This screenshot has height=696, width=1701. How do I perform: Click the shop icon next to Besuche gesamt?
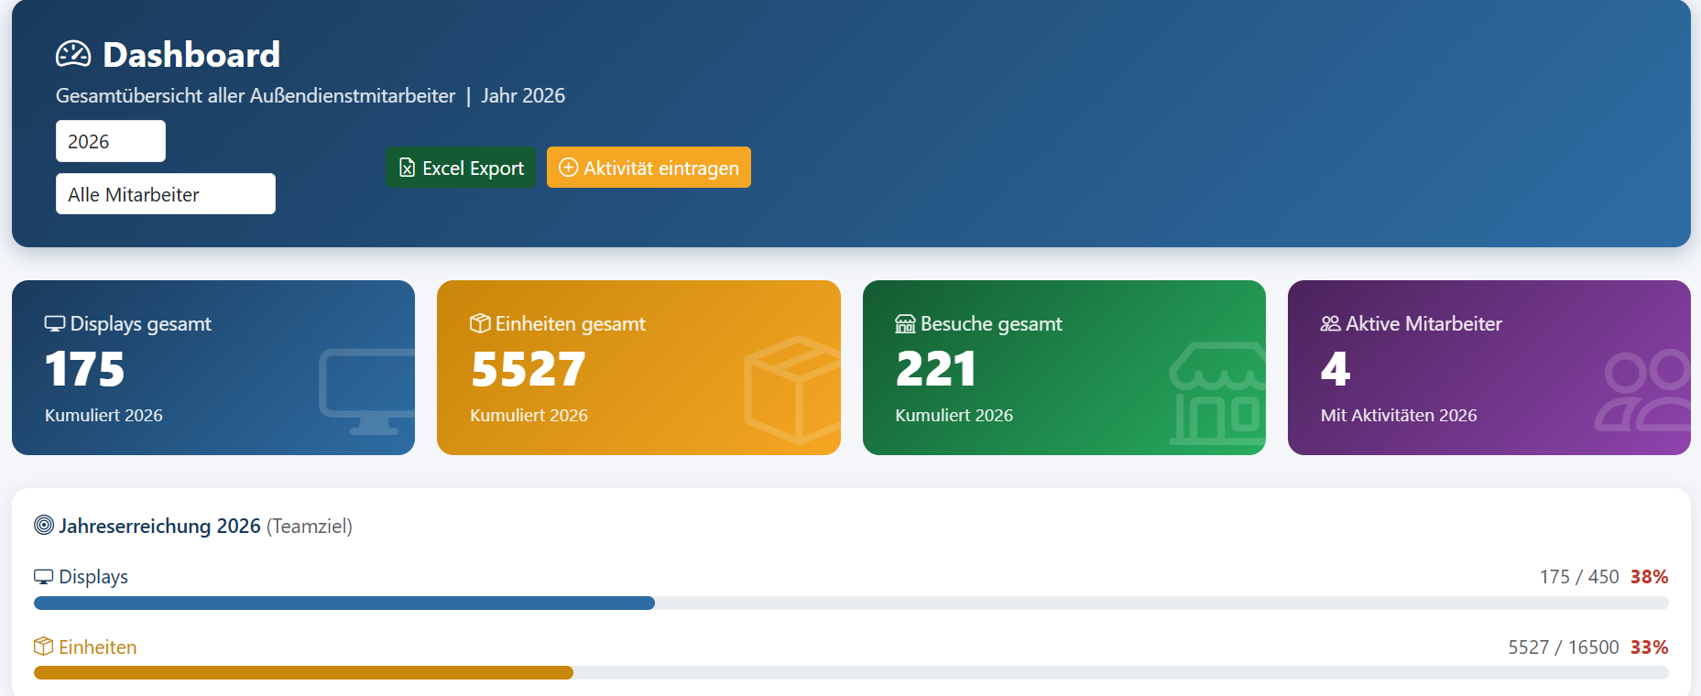(905, 324)
